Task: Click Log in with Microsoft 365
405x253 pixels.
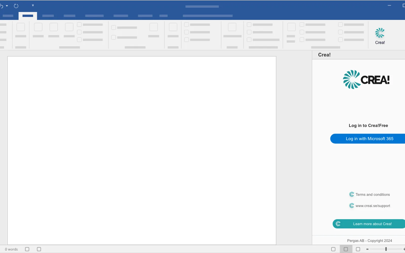Action: click(368, 139)
